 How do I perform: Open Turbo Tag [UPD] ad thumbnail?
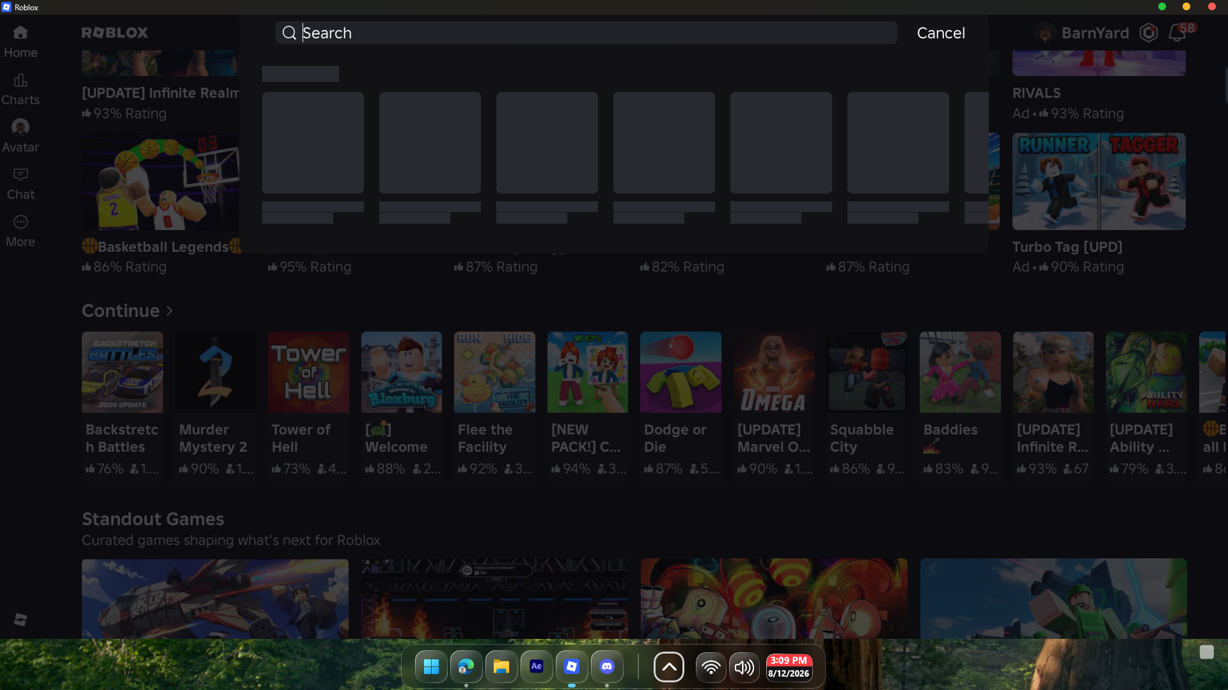(x=1099, y=181)
